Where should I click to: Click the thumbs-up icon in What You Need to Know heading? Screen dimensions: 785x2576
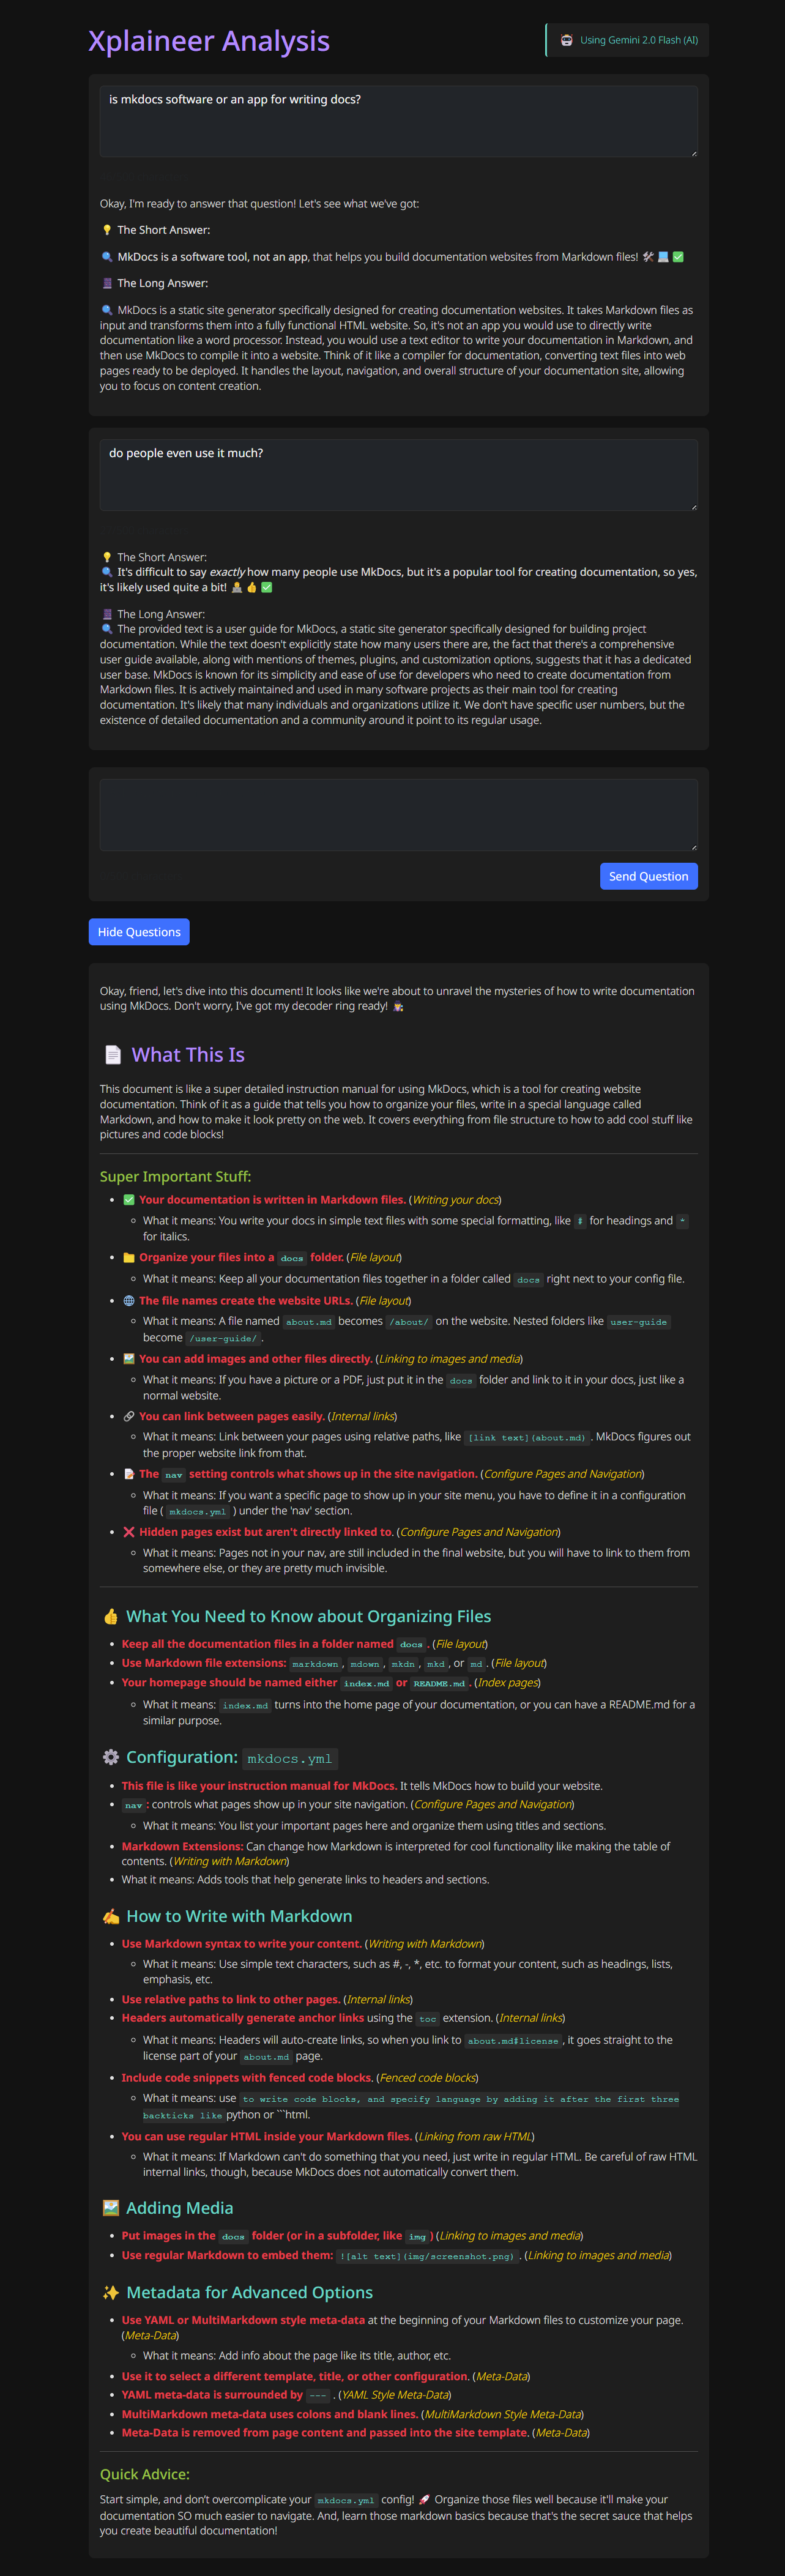coord(111,1616)
